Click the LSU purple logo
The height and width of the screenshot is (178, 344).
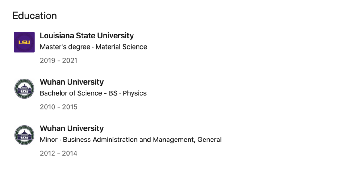pyautogui.click(x=24, y=42)
